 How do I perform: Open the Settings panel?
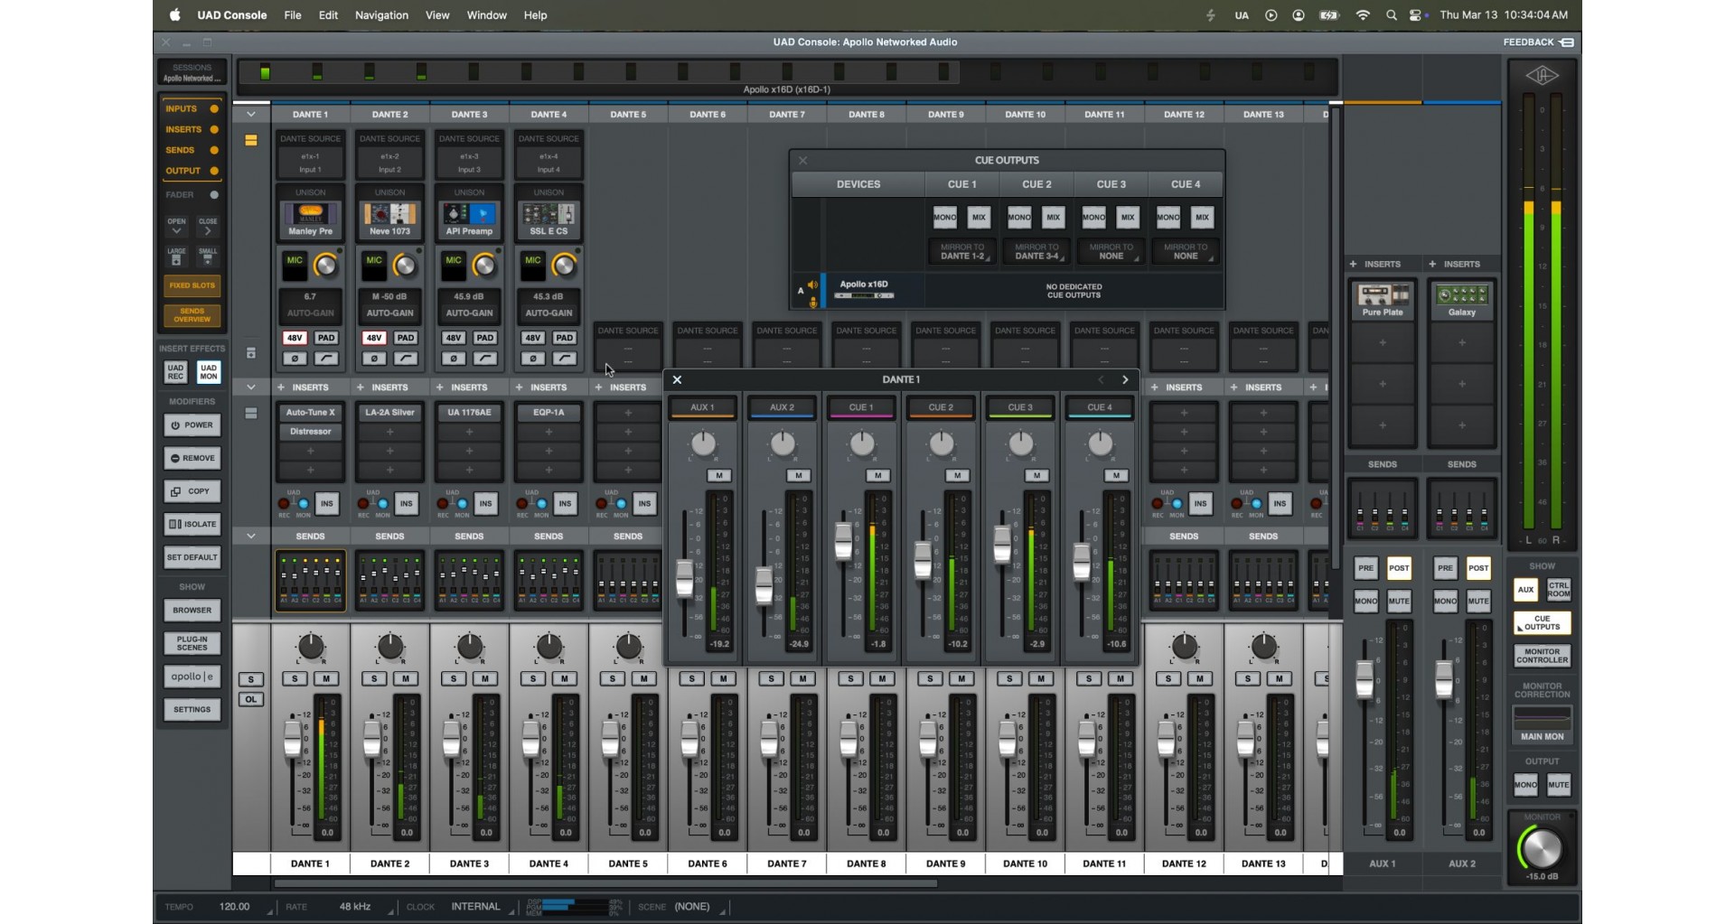(192, 710)
